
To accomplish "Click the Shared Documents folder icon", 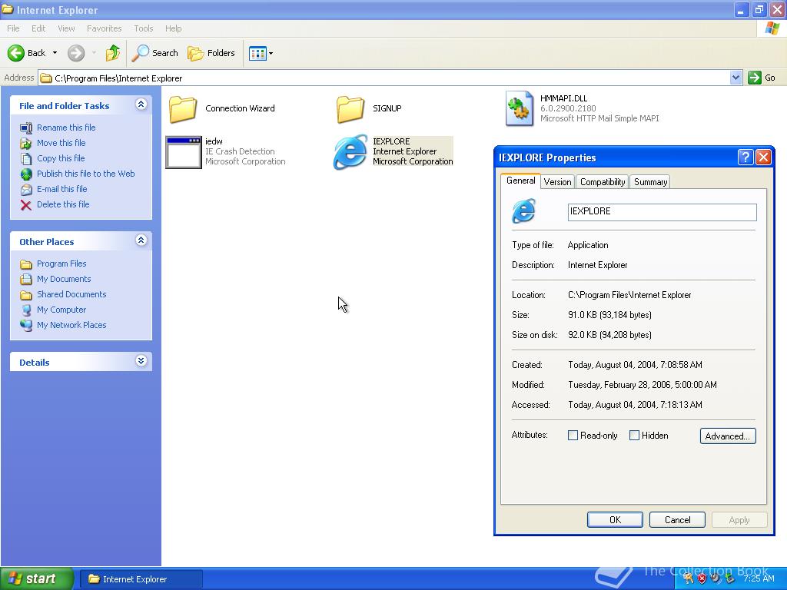I will coord(26,294).
